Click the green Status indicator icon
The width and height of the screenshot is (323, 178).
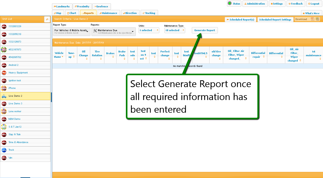[x=230, y=4]
